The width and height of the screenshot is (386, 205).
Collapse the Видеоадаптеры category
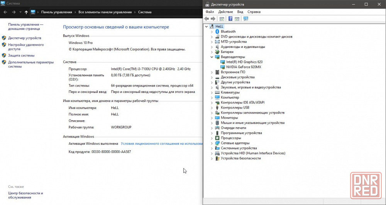click(x=212, y=57)
